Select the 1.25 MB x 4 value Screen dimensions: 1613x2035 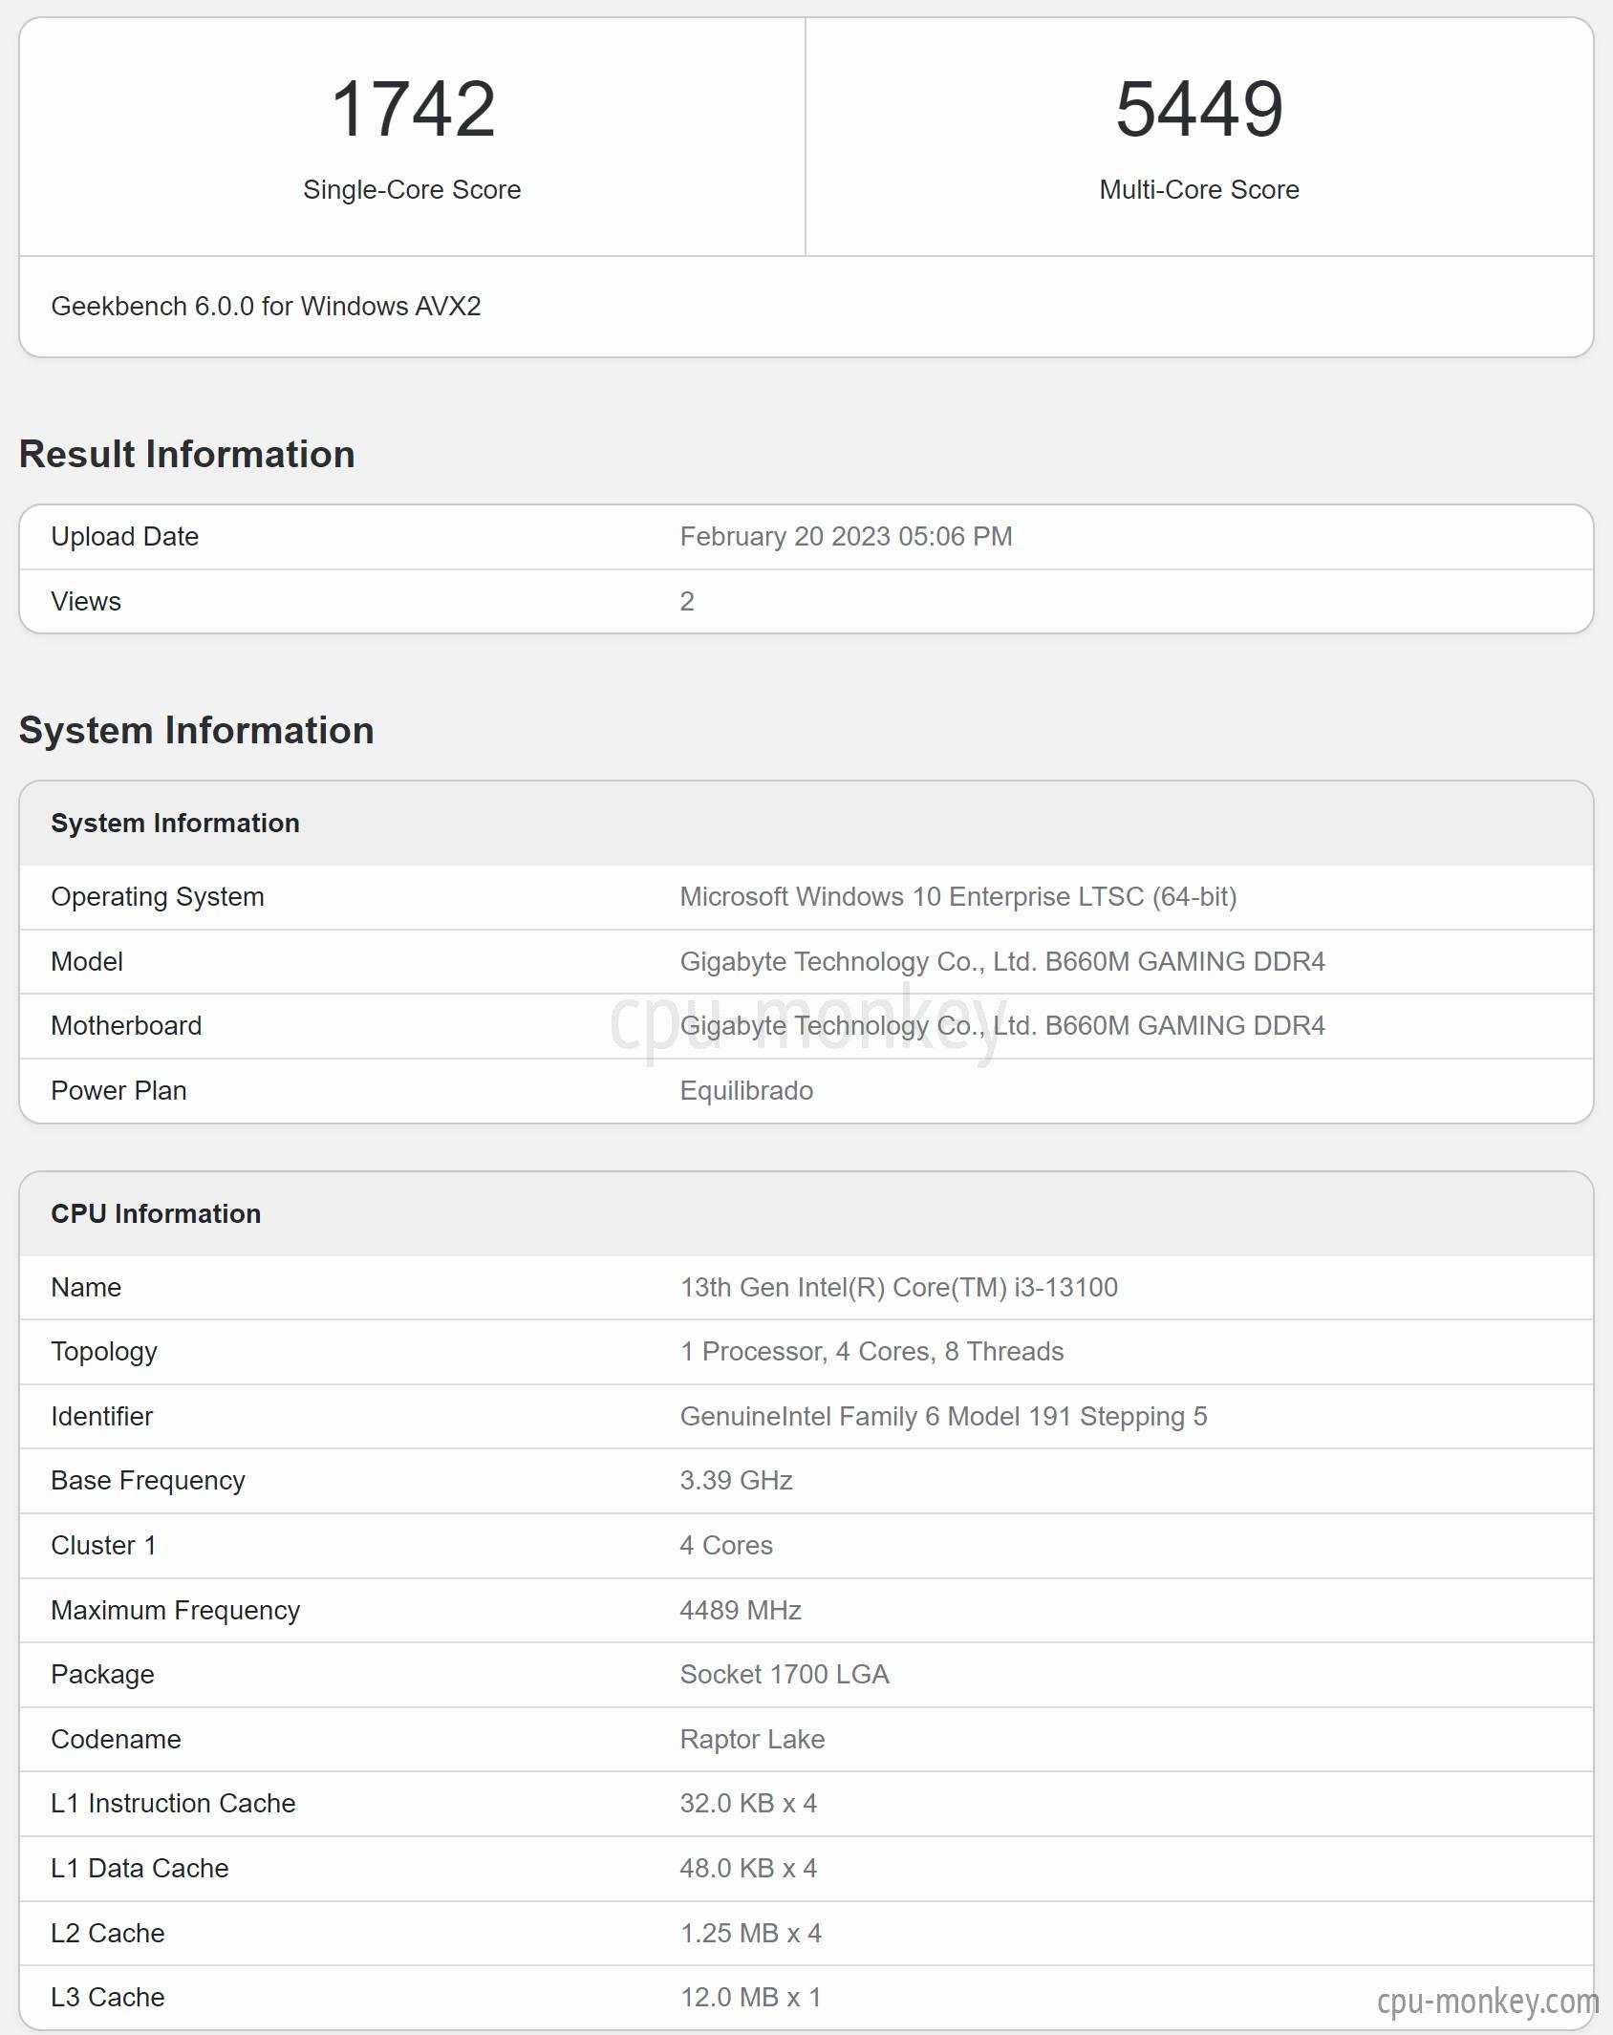[751, 1933]
